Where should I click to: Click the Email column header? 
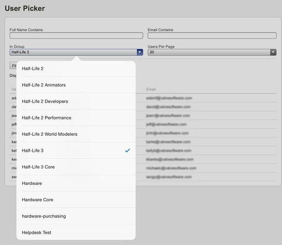coord(151,89)
